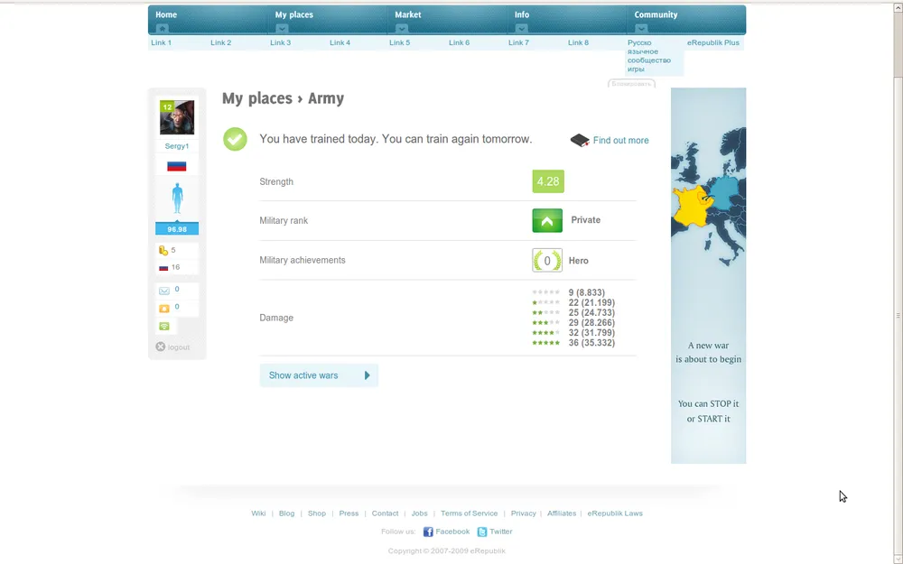Expand the Community dropdown arrow
903x564 pixels.
pos(641,29)
